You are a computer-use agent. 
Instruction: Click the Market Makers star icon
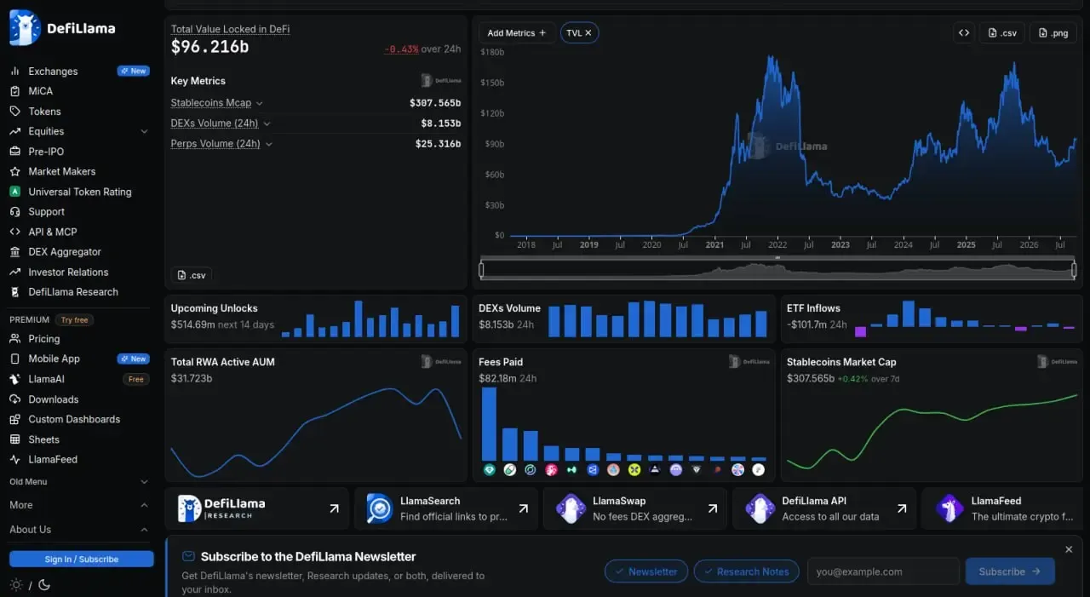(14, 171)
